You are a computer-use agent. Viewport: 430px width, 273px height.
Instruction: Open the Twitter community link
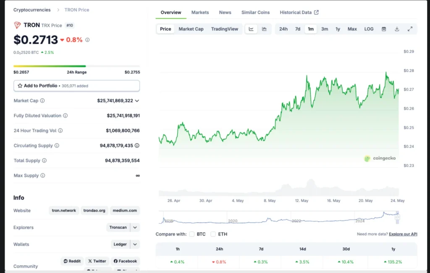click(x=97, y=261)
